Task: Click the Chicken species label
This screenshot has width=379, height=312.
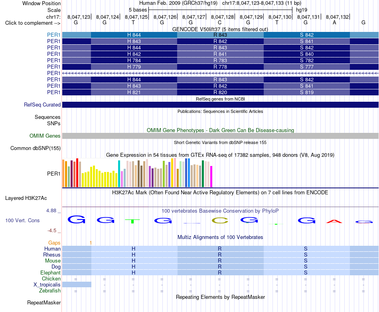Action: 51,278
